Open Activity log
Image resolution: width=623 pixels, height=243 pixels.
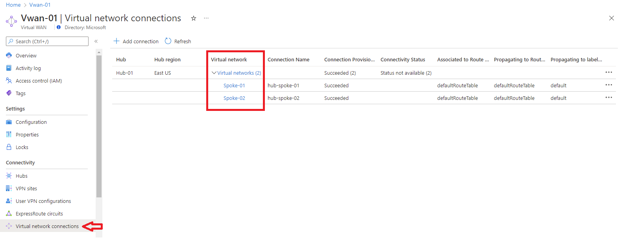click(x=28, y=68)
